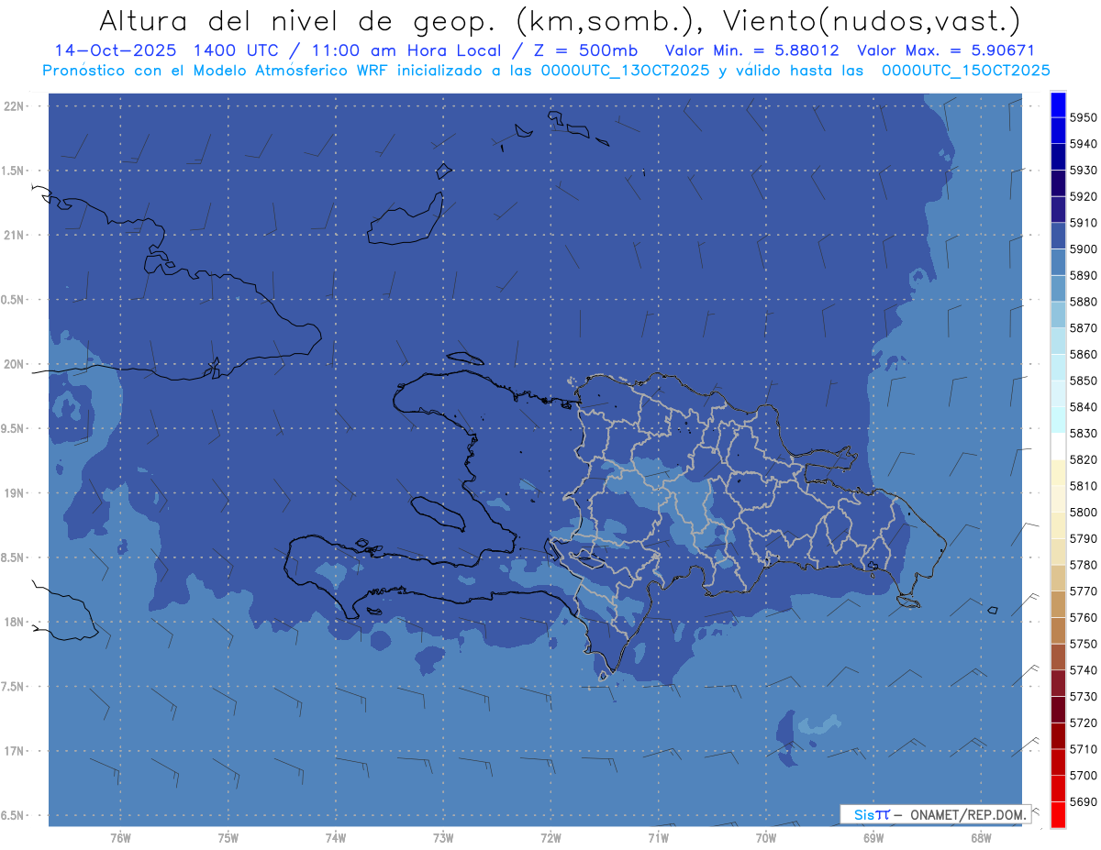Click the 68W longitude axis label
The image size is (1101, 850).
tap(980, 837)
